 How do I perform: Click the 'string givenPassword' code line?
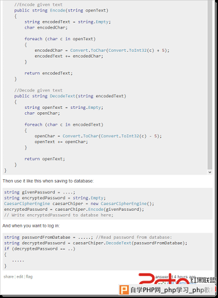coord(40,192)
